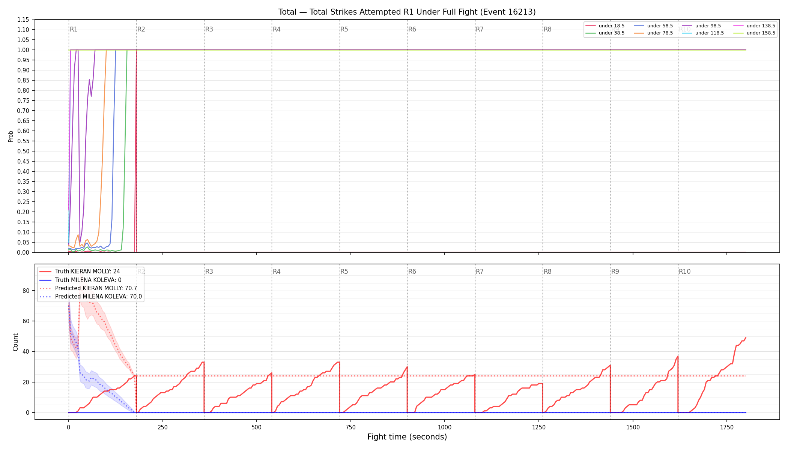Click the 80 tick on Count axis
Screen dimensions: 788x450
26,291
